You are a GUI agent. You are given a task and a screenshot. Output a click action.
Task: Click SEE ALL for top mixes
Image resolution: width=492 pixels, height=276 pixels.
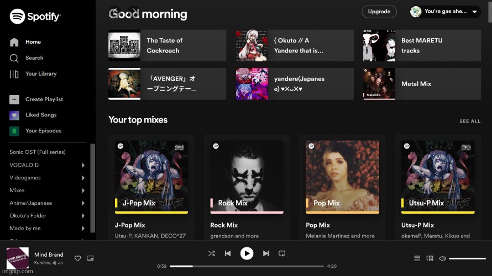coord(470,121)
